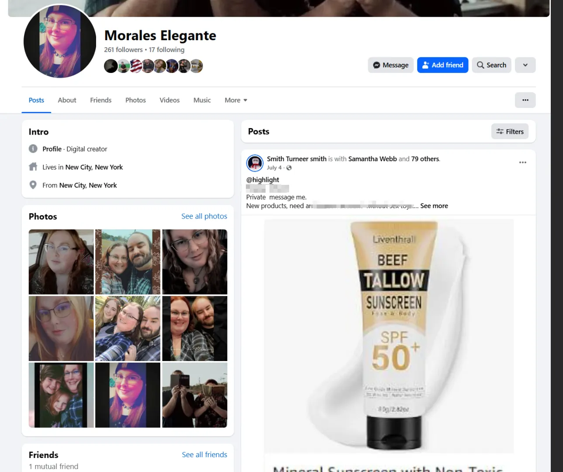Open the blonde woman close-up selfie photo
The width and height of the screenshot is (563, 472).
coord(61,329)
